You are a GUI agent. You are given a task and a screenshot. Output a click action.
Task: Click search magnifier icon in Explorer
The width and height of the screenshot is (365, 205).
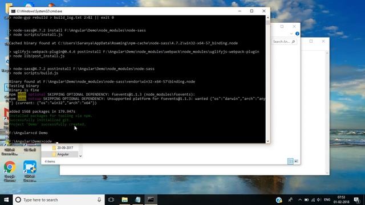click(x=293, y=42)
